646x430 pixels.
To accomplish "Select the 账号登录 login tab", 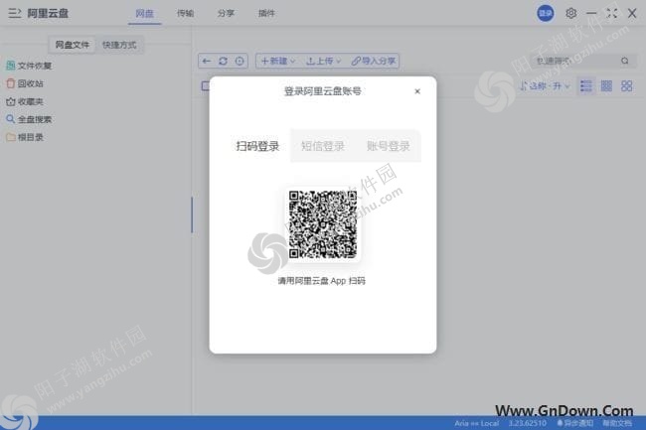I will 388,146.
